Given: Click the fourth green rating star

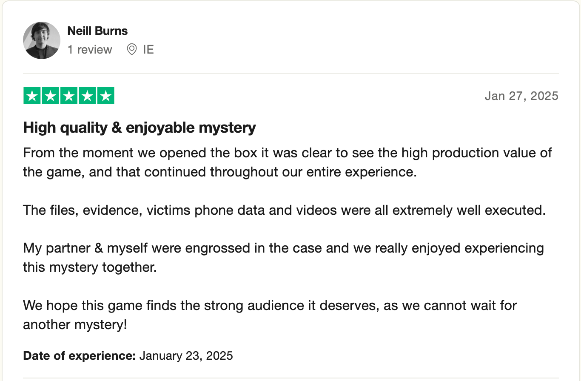Looking at the screenshot, I should [87, 96].
